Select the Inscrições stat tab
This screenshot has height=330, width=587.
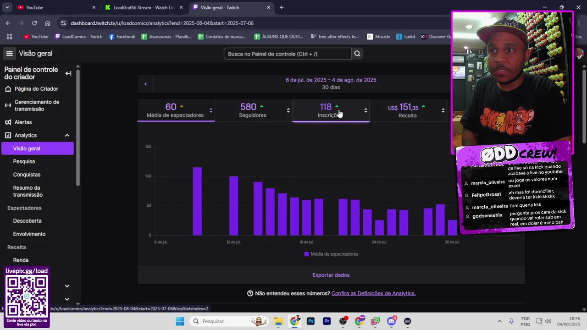tap(331, 110)
